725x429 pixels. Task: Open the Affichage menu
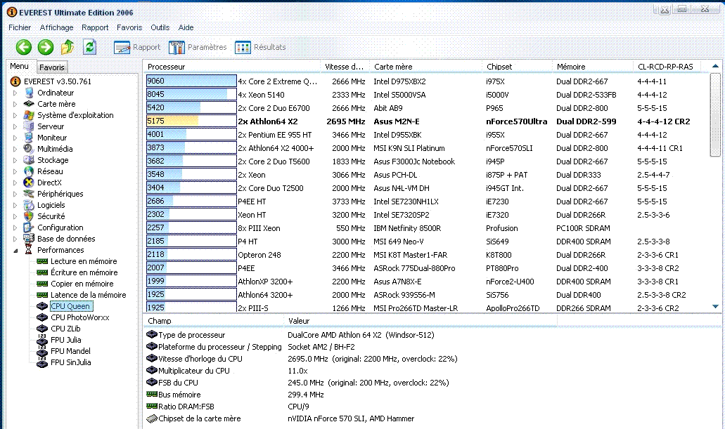pos(56,27)
